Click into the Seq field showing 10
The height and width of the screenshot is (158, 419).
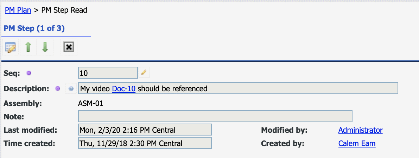click(x=108, y=73)
